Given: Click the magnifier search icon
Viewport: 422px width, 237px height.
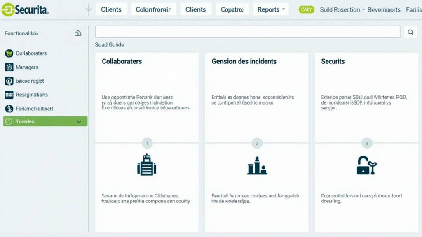Looking at the screenshot, I should click(x=410, y=32).
